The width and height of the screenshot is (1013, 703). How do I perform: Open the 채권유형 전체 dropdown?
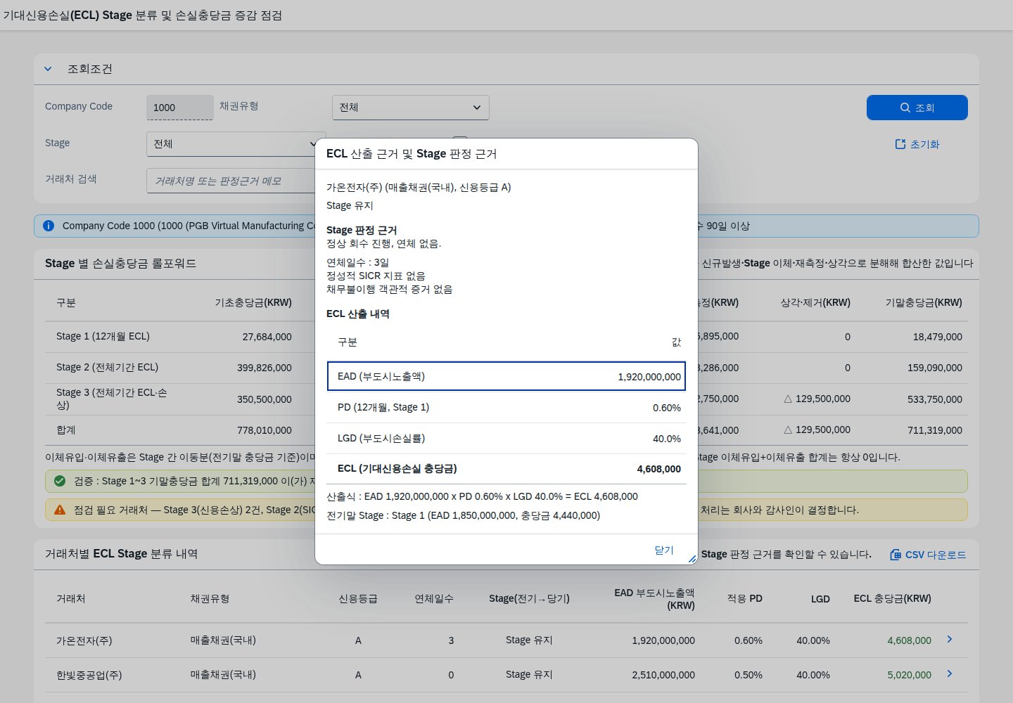(x=410, y=108)
